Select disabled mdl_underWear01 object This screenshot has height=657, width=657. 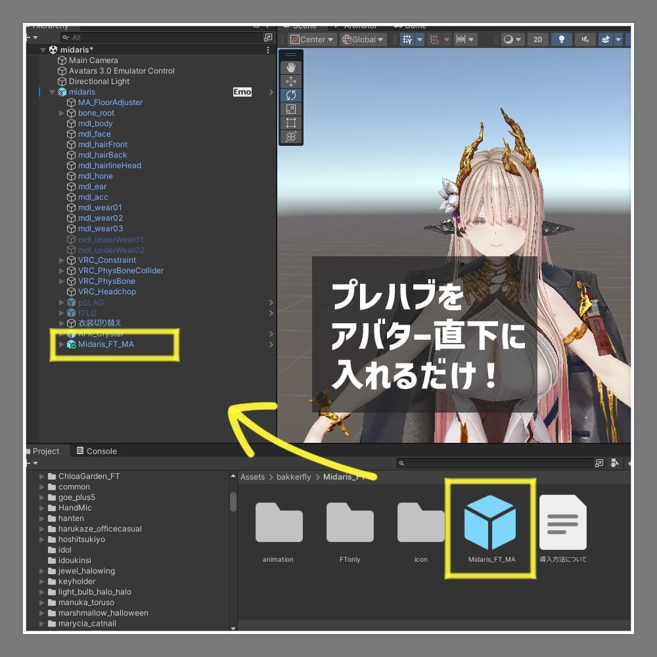click(110, 240)
